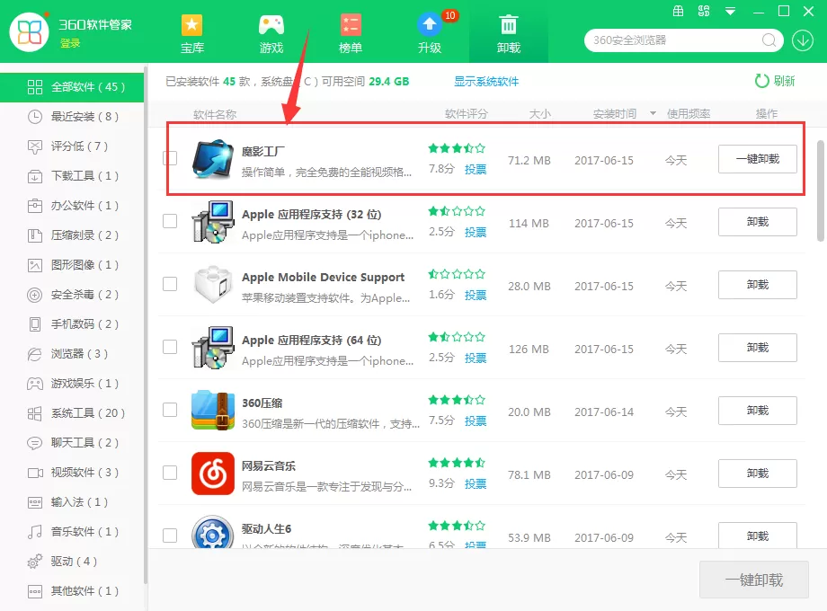Image resolution: width=827 pixels, height=611 pixels.
Task: Select 下载工具 (1) category
Action: (72, 175)
